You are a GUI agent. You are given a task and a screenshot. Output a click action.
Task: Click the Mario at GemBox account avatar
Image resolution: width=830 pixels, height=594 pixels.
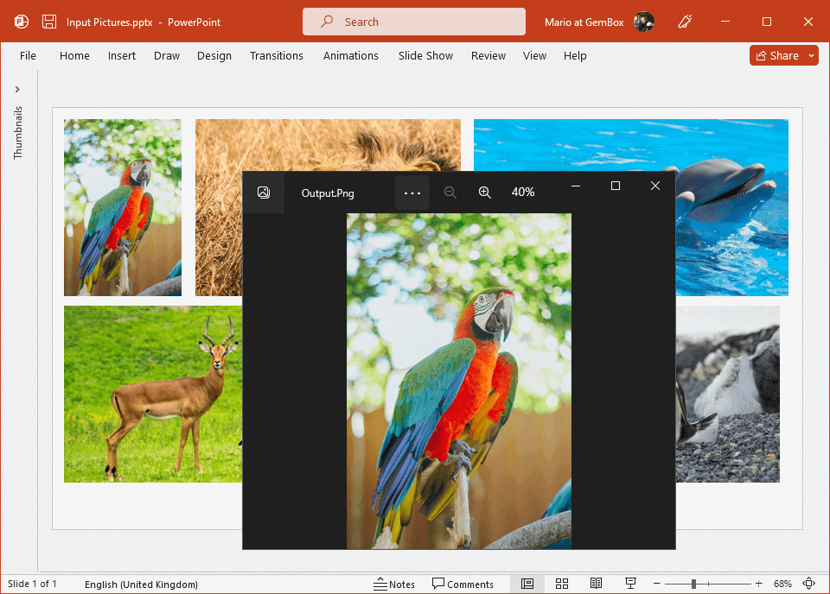coord(643,22)
